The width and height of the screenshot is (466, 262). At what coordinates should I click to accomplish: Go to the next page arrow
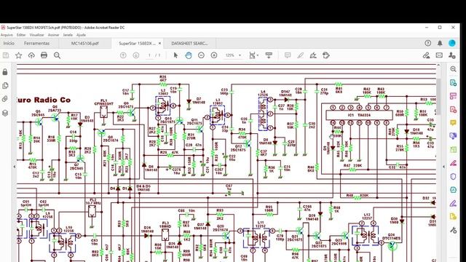(x=136, y=55)
